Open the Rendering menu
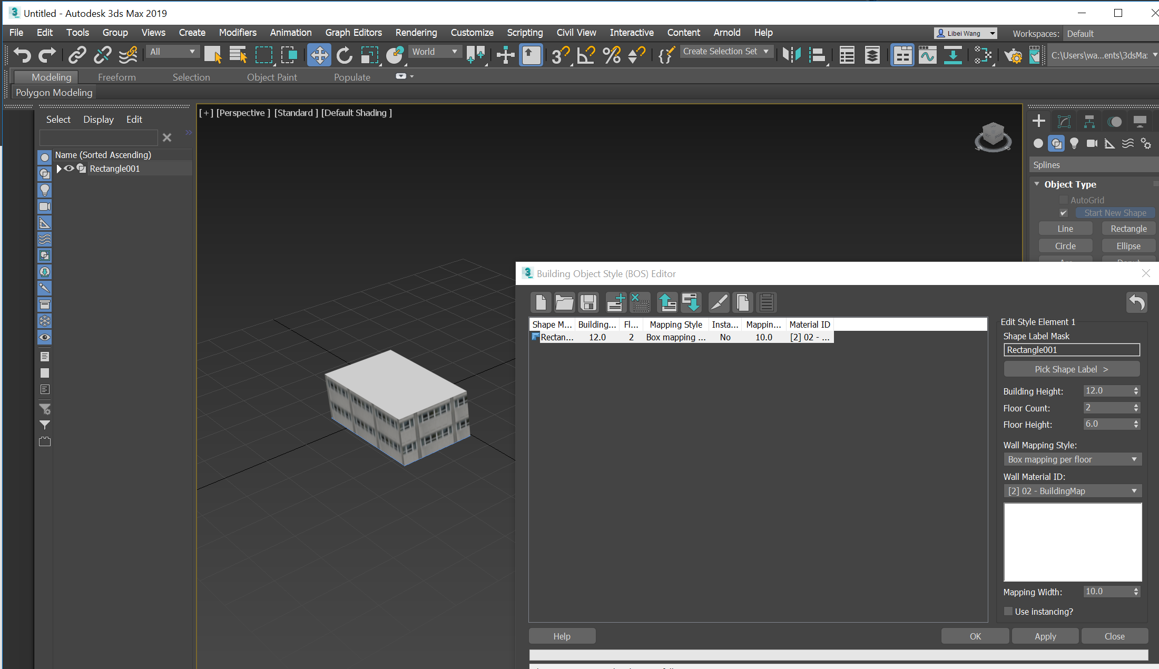1159x669 pixels. click(416, 32)
